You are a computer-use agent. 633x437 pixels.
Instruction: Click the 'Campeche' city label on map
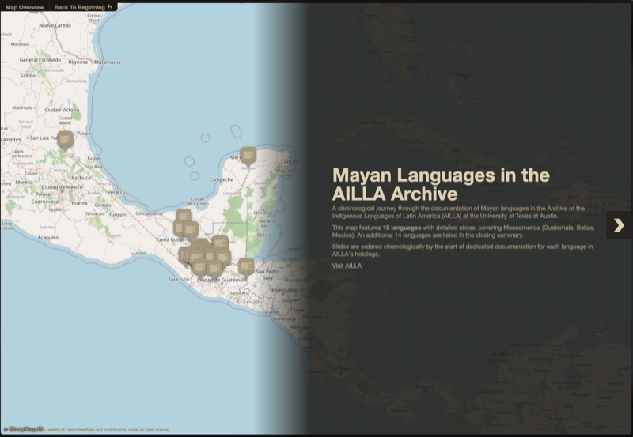click(x=222, y=179)
